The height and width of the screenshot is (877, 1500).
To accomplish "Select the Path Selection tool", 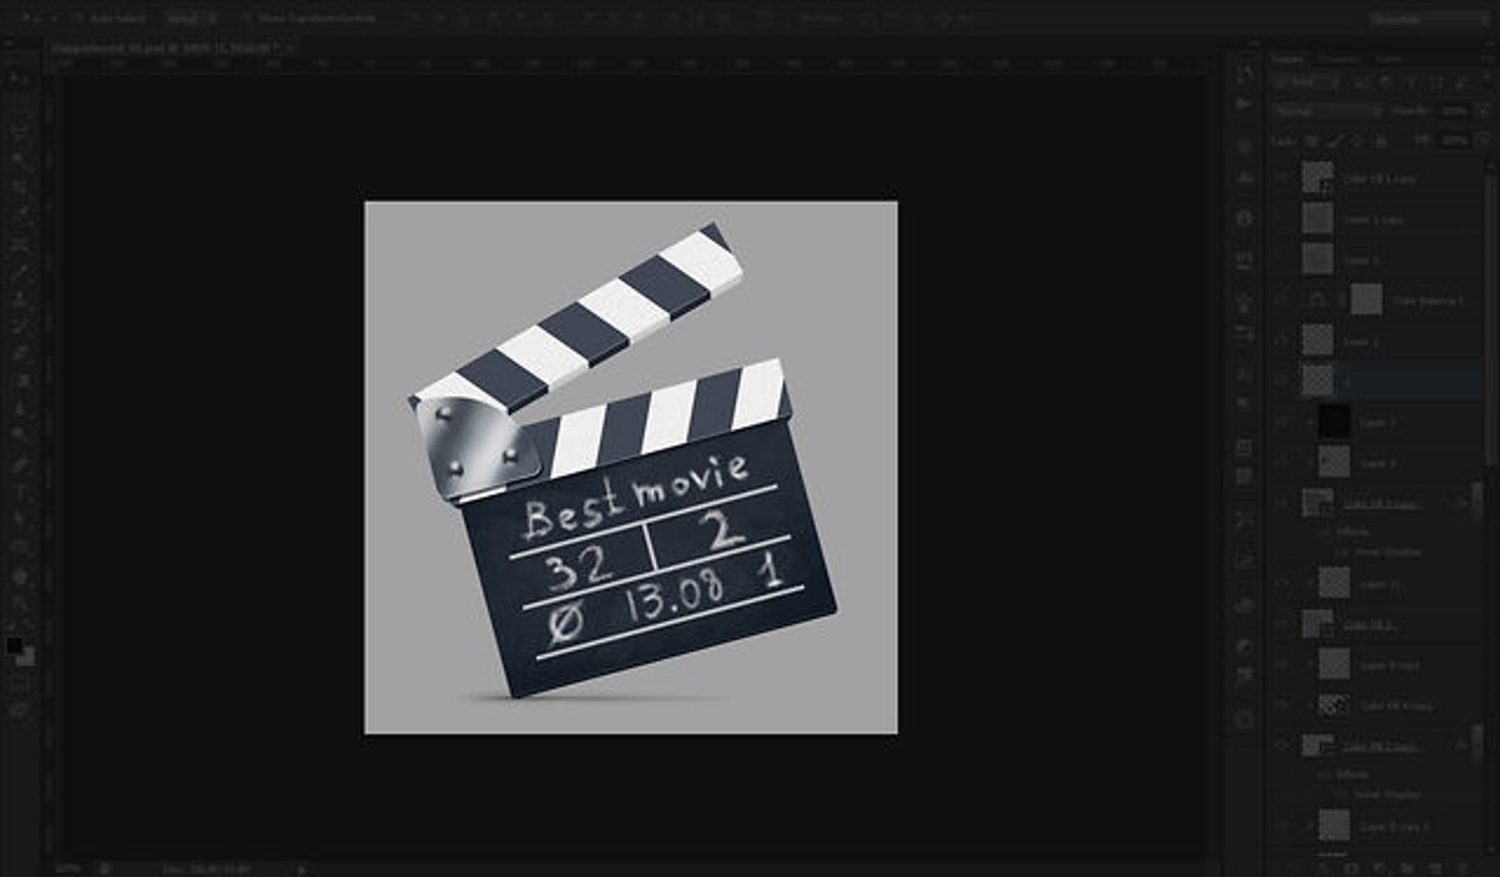I will click(x=19, y=518).
